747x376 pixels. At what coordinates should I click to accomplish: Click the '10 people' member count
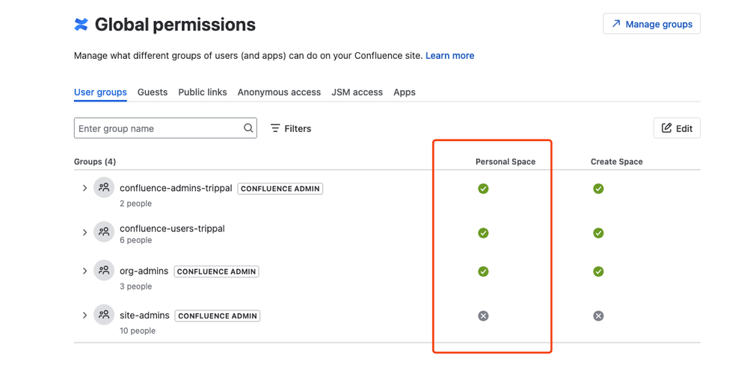[x=138, y=330]
